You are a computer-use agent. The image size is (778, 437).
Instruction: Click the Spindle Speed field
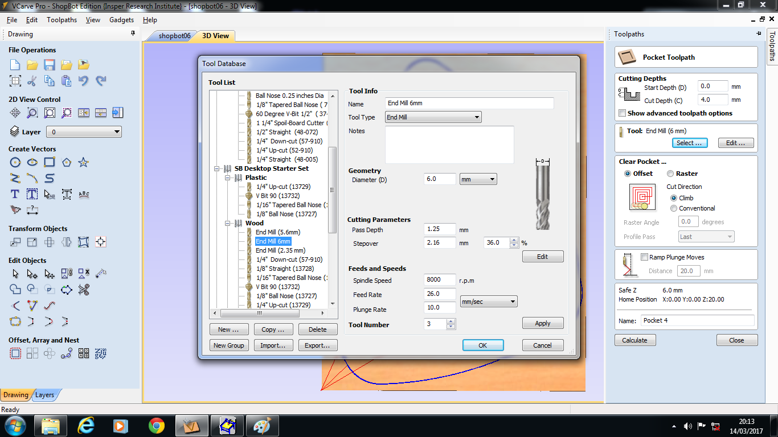tap(440, 280)
